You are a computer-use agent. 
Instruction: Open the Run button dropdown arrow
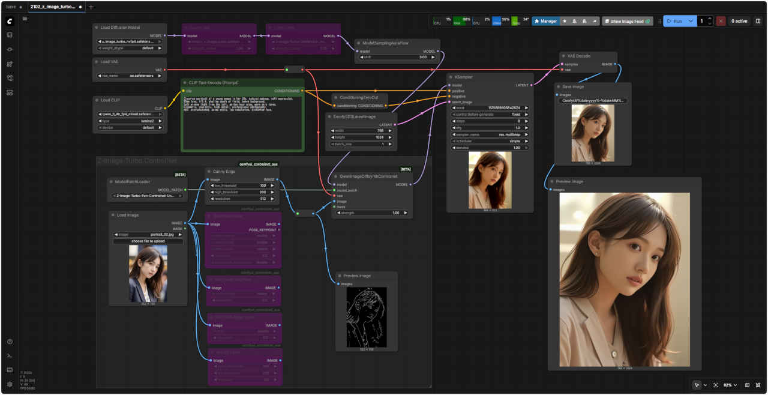coord(691,21)
